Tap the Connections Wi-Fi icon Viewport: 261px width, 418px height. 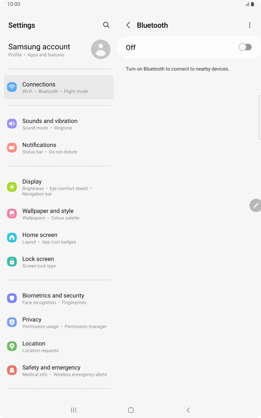[12, 87]
